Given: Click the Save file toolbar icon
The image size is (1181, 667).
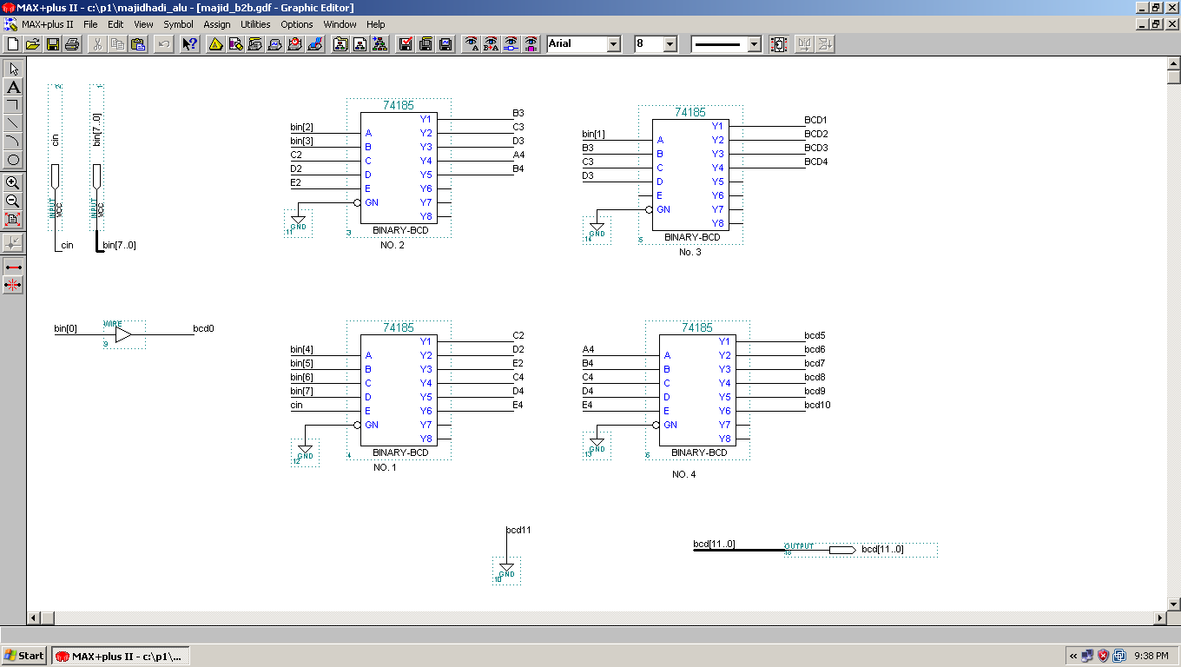Looking at the screenshot, I should point(53,43).
